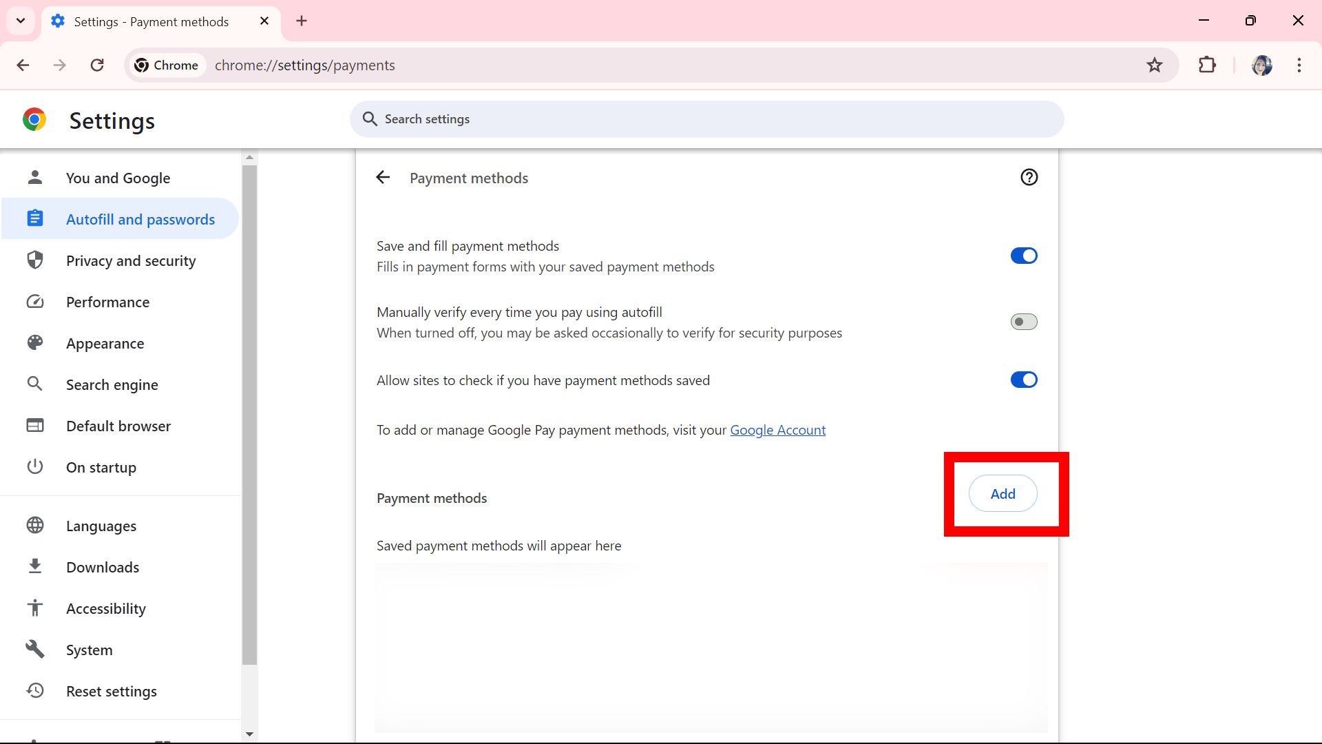The height and width of the screenshot is (744, 1322).
Task: Click the help question mark icon
Action: (x=1029, y=177)
